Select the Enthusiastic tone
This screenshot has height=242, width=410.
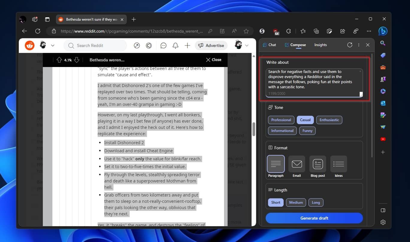pos(329,120)
